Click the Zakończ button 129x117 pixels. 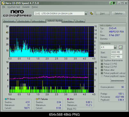click(118, 14)
